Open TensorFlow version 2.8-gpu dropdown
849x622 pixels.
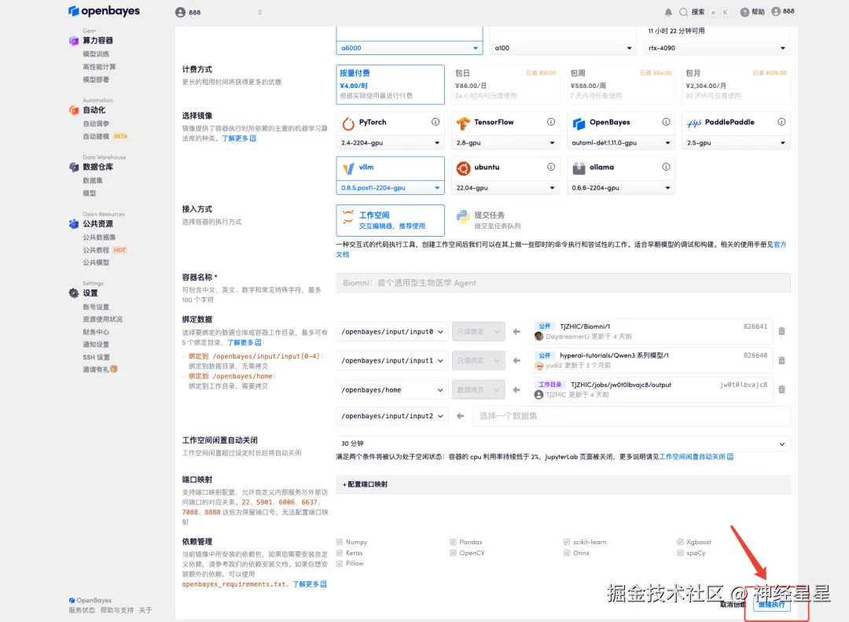[505, 142]
